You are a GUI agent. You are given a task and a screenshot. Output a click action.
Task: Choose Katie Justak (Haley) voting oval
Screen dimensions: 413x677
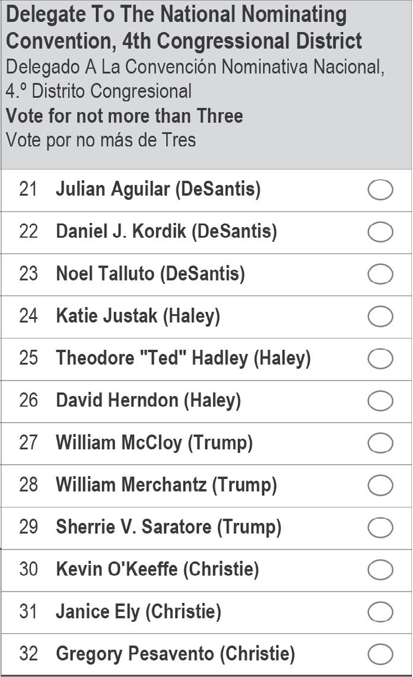pos(380,317)
